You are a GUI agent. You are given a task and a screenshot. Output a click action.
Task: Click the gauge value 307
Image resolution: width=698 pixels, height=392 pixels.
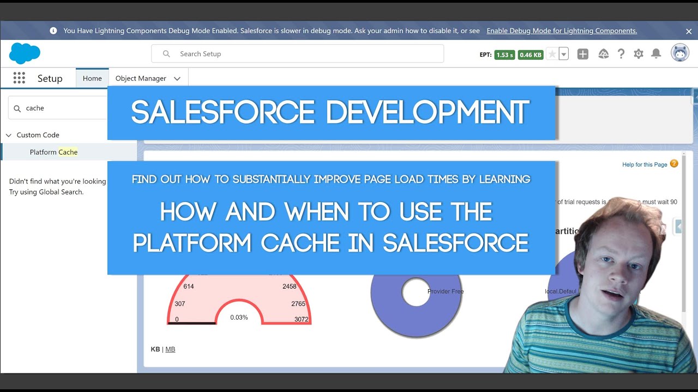pos(180,303)
